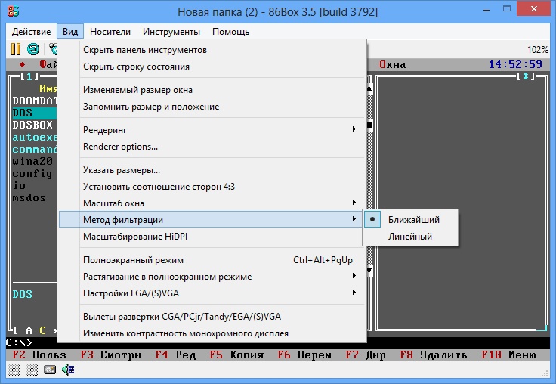Click the floppy drive B status icon
The height and width of the screenshot is (384, 556).
click(x=32, y=370)
